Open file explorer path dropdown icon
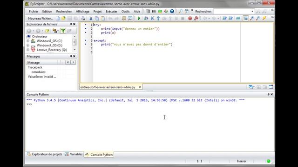 point(55,31)
